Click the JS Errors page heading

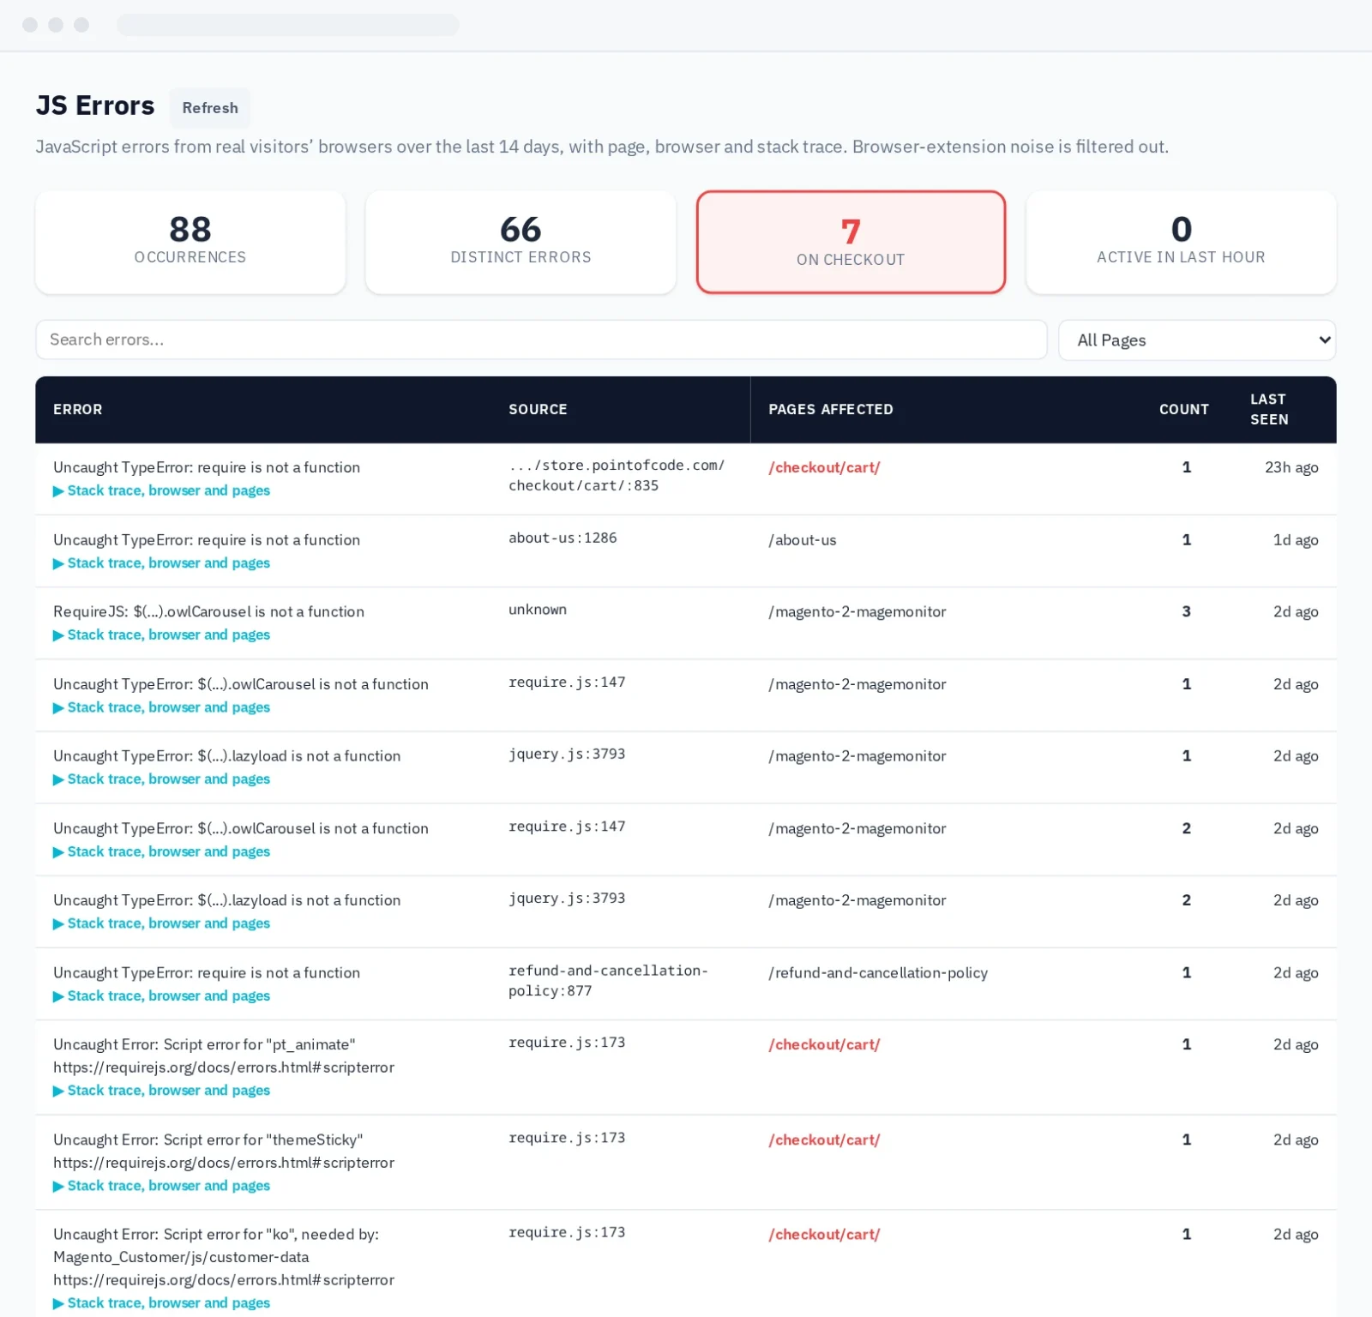pos(95,105)
